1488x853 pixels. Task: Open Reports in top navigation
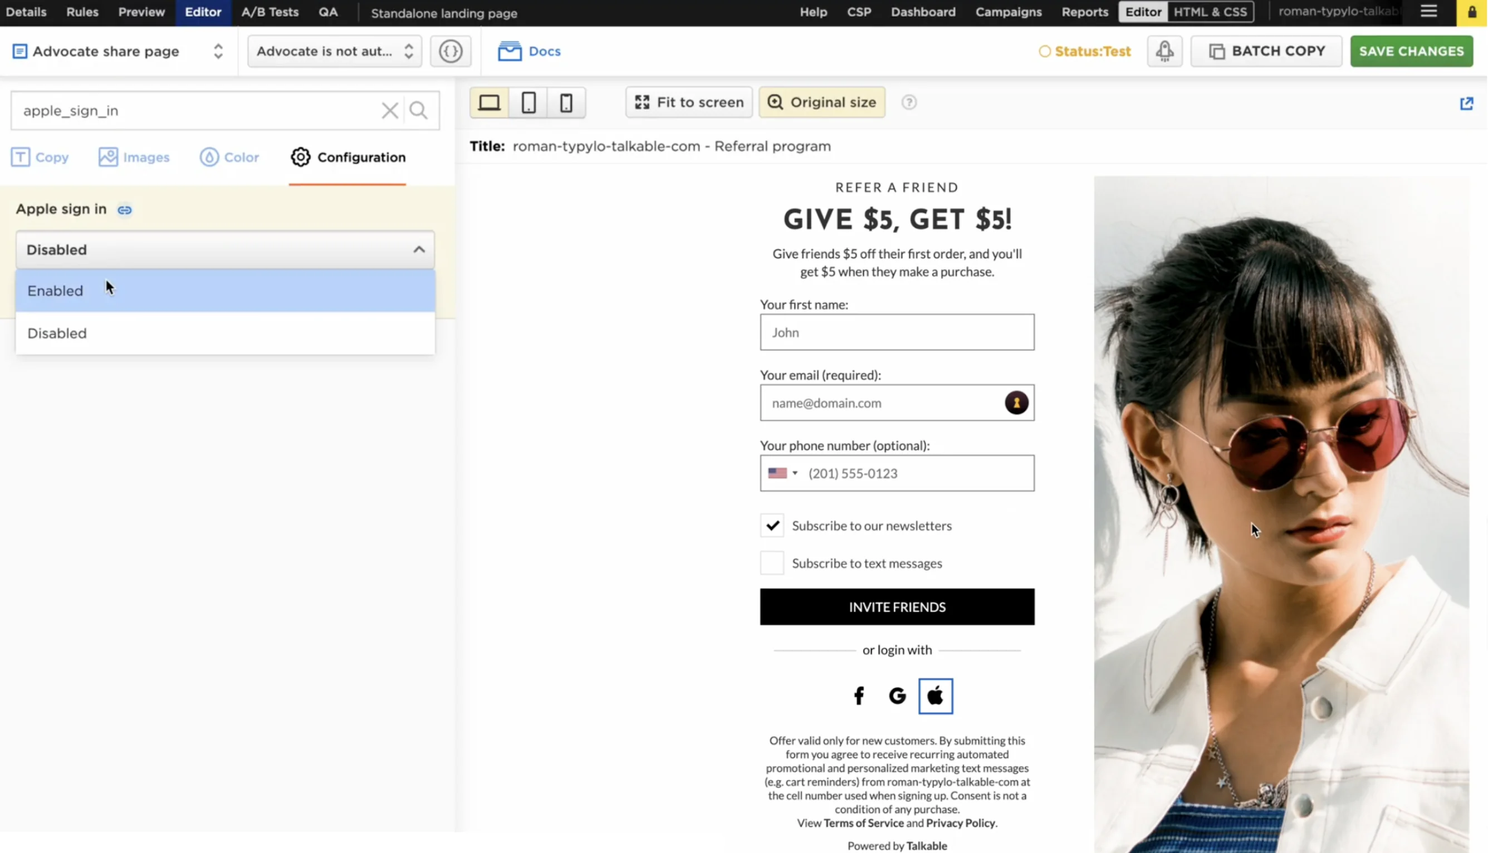pyautogui.click(x=1084, y=12)
